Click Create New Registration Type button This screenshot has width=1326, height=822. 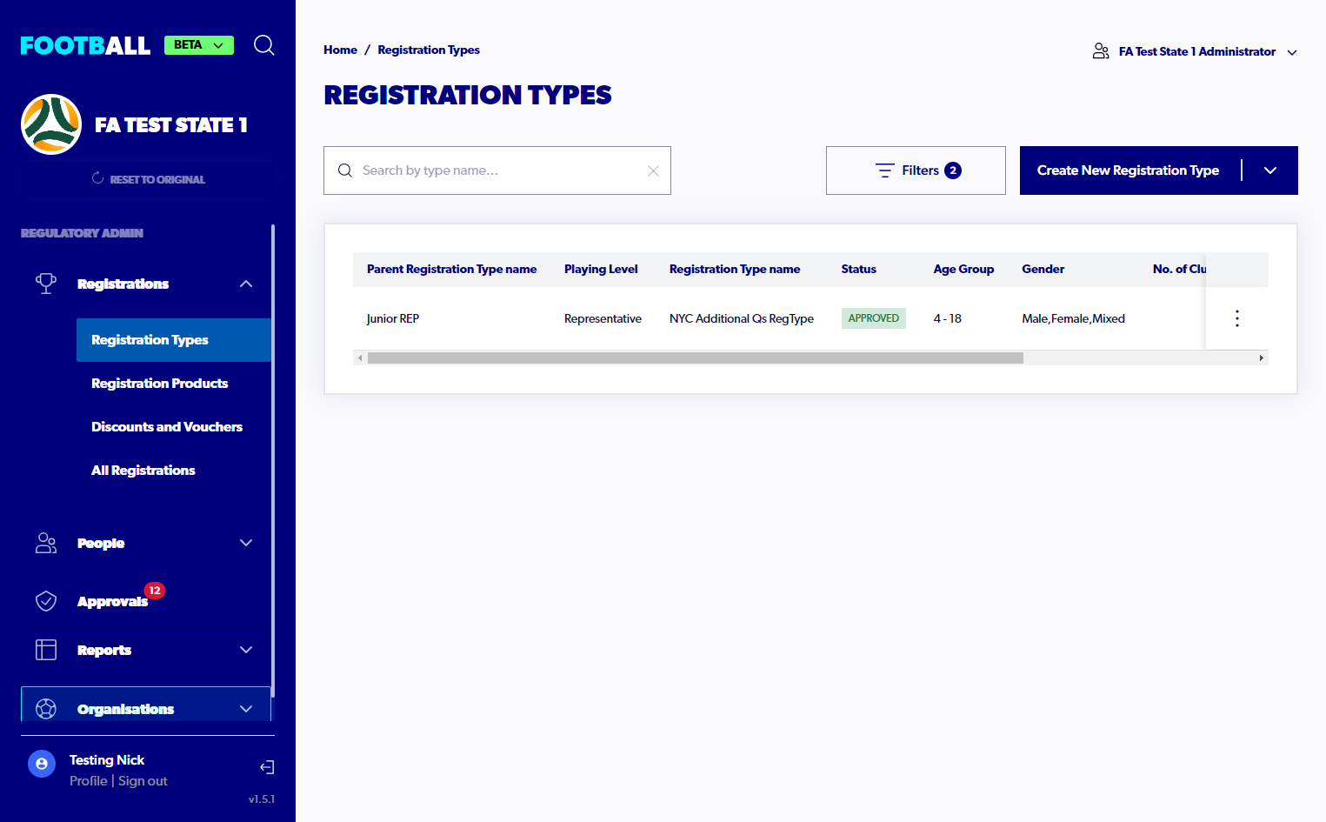[x=1128, y=170]
